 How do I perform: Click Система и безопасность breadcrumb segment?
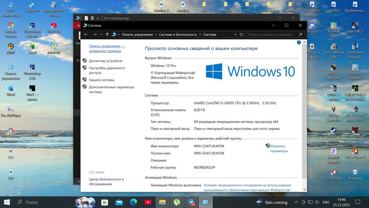(178, 34)
